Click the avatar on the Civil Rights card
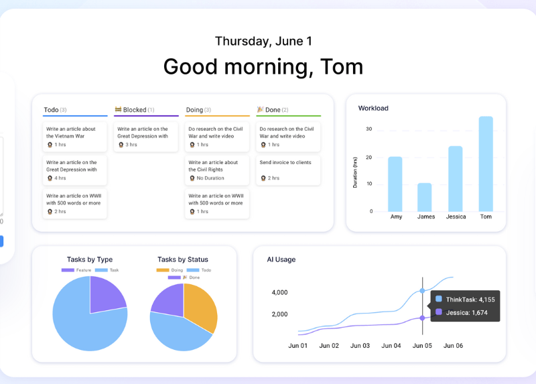The image size is (536, 384). [192, 178]
